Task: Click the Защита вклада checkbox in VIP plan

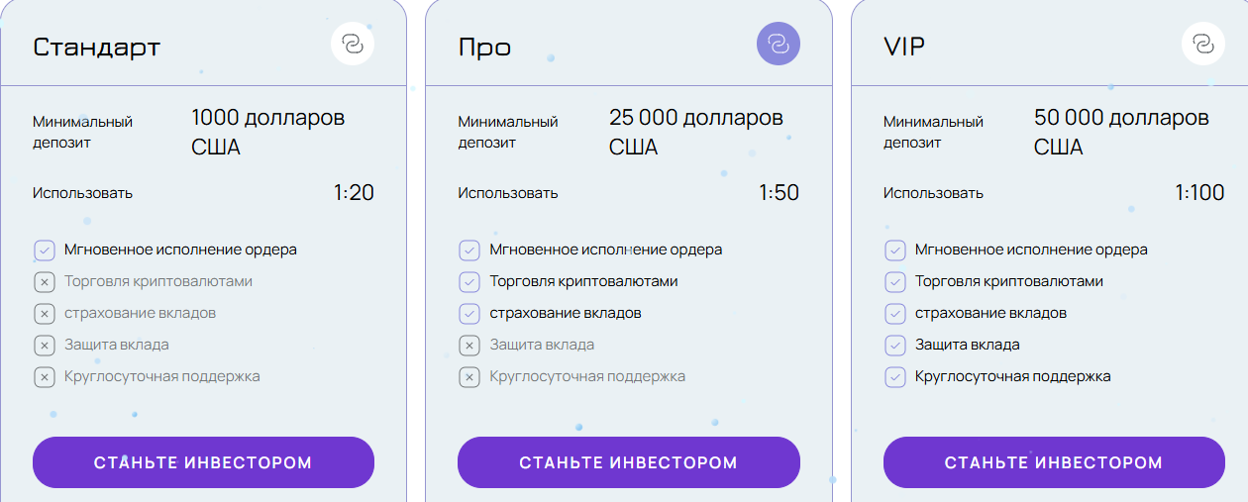Action: (x=895, y=346)
